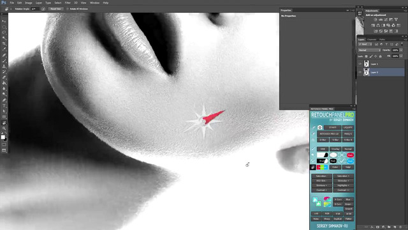Add an Invert adjustment
Image resolution: width=408 pixels, height=230 pixels.
click(375, 31)
